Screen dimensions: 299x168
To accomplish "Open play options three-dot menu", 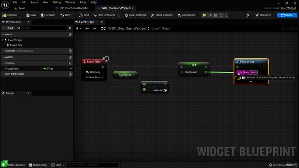I will (x=227, y=15).
